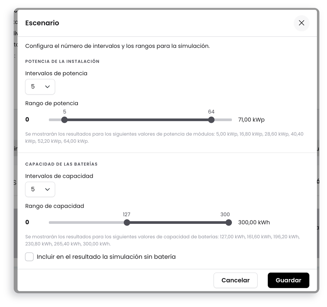The height and width of the screenshot is (307, 327).
Task: Click the light-gray left part of the capacidad slider track
Action: (x=86, y=222)
